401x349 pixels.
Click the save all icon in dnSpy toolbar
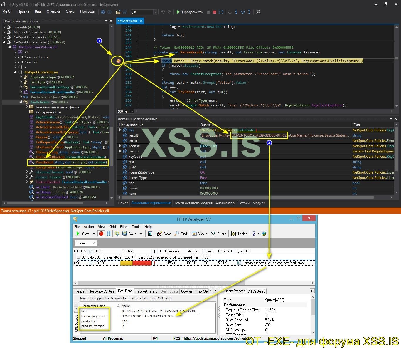124,12
